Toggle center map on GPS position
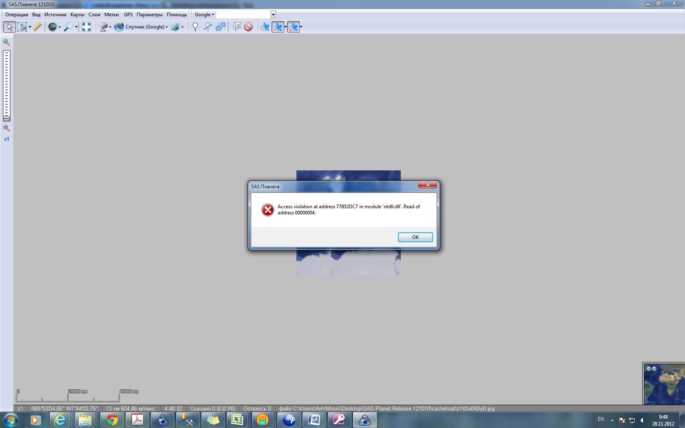 click(293, 27)
